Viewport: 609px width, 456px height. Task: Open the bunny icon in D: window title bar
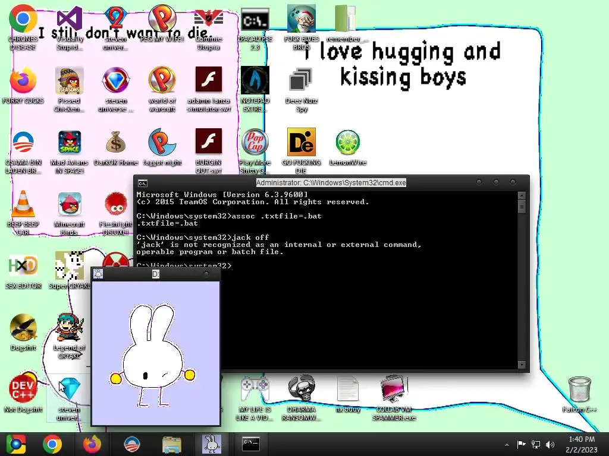pos(98,274)
